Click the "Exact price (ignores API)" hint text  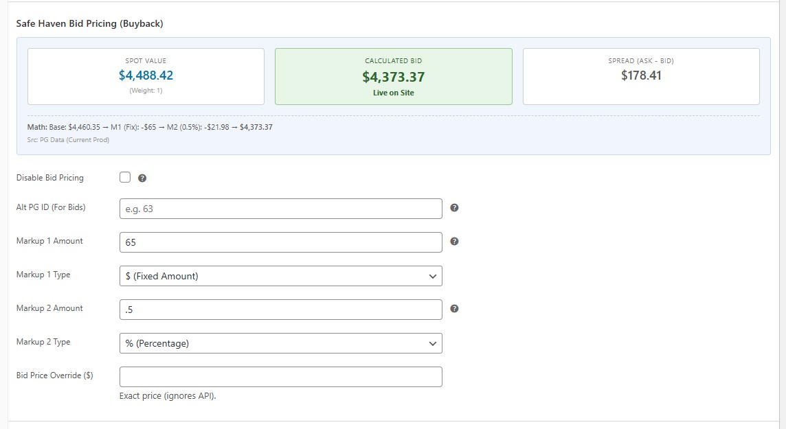click(x=168, y=396)
